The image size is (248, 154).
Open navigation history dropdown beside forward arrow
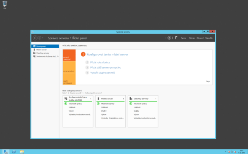pyautogui.click(x=43, y=38)
